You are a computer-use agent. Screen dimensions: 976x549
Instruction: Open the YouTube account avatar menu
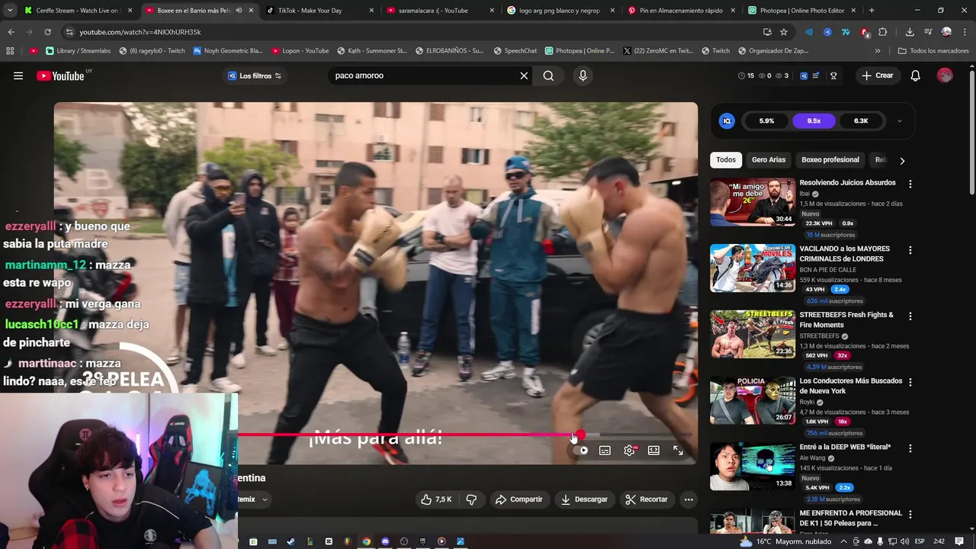(945, 75)
